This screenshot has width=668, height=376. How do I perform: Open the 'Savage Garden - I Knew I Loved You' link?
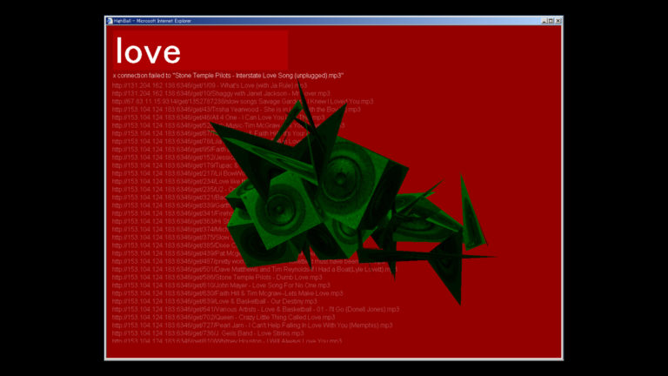click(243, 102)
